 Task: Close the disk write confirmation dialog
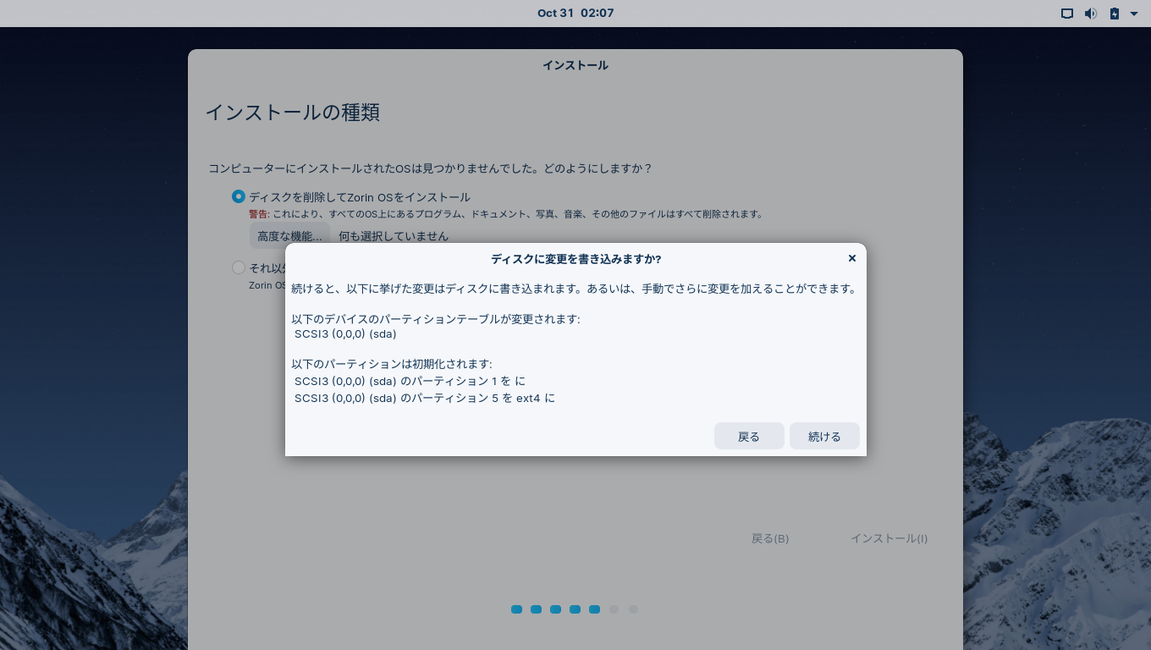[x=851, y=258]
